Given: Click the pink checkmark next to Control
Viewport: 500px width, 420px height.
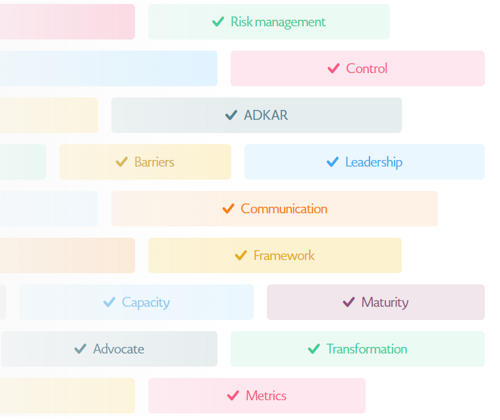Looking at the screenshot, I should (x=333, y=68).
